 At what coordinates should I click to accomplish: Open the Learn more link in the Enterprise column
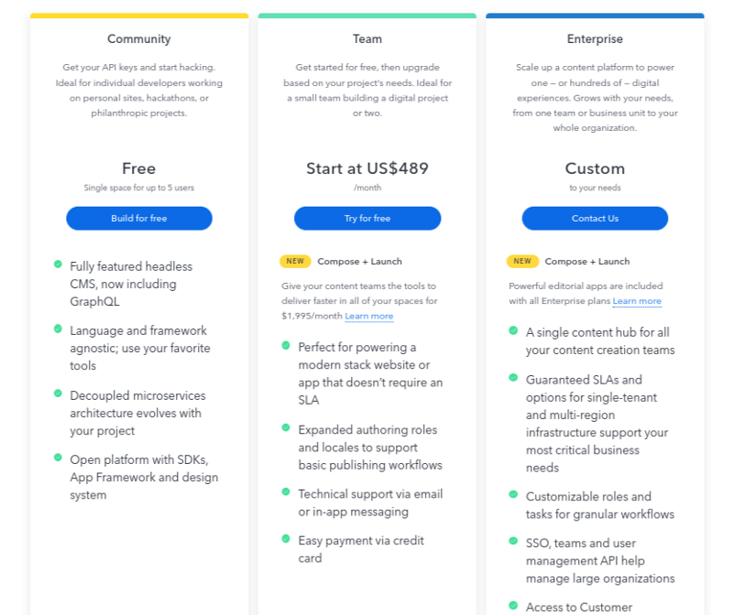click(x=637, y=300)
